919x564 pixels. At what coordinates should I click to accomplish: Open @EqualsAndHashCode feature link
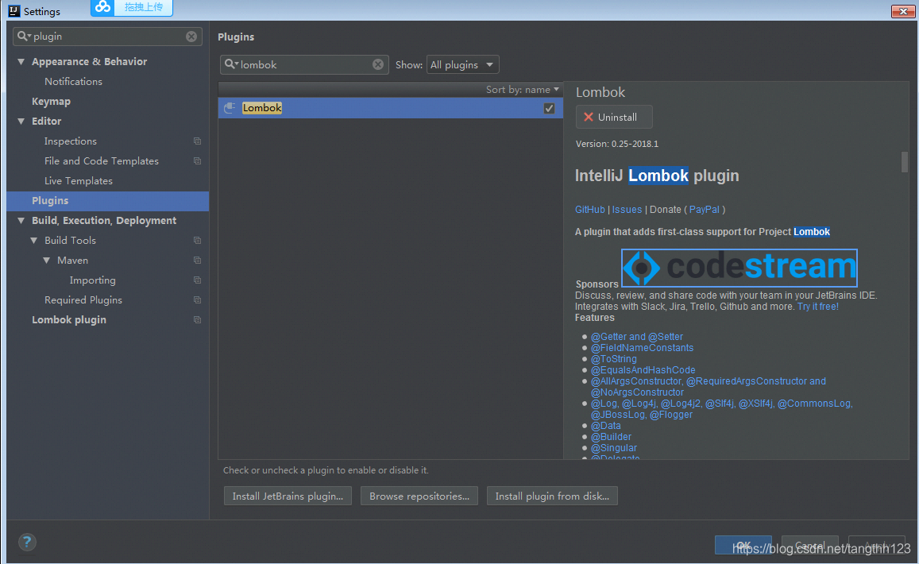(x=643, y=370)
